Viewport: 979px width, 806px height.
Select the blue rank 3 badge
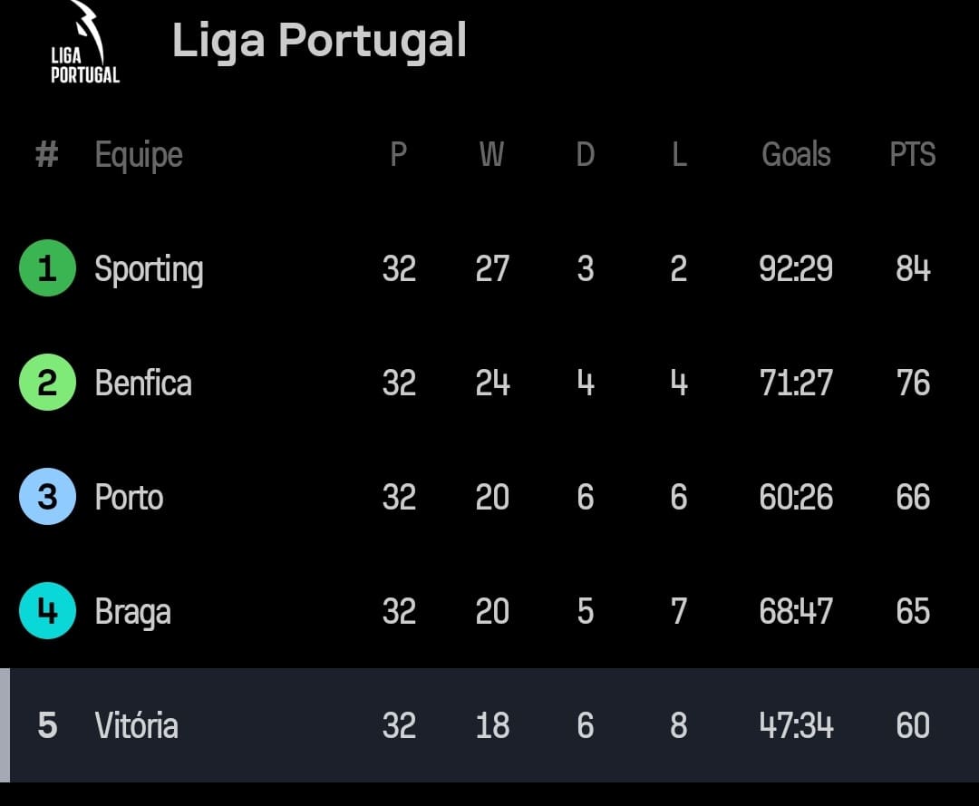pos(47,496)
